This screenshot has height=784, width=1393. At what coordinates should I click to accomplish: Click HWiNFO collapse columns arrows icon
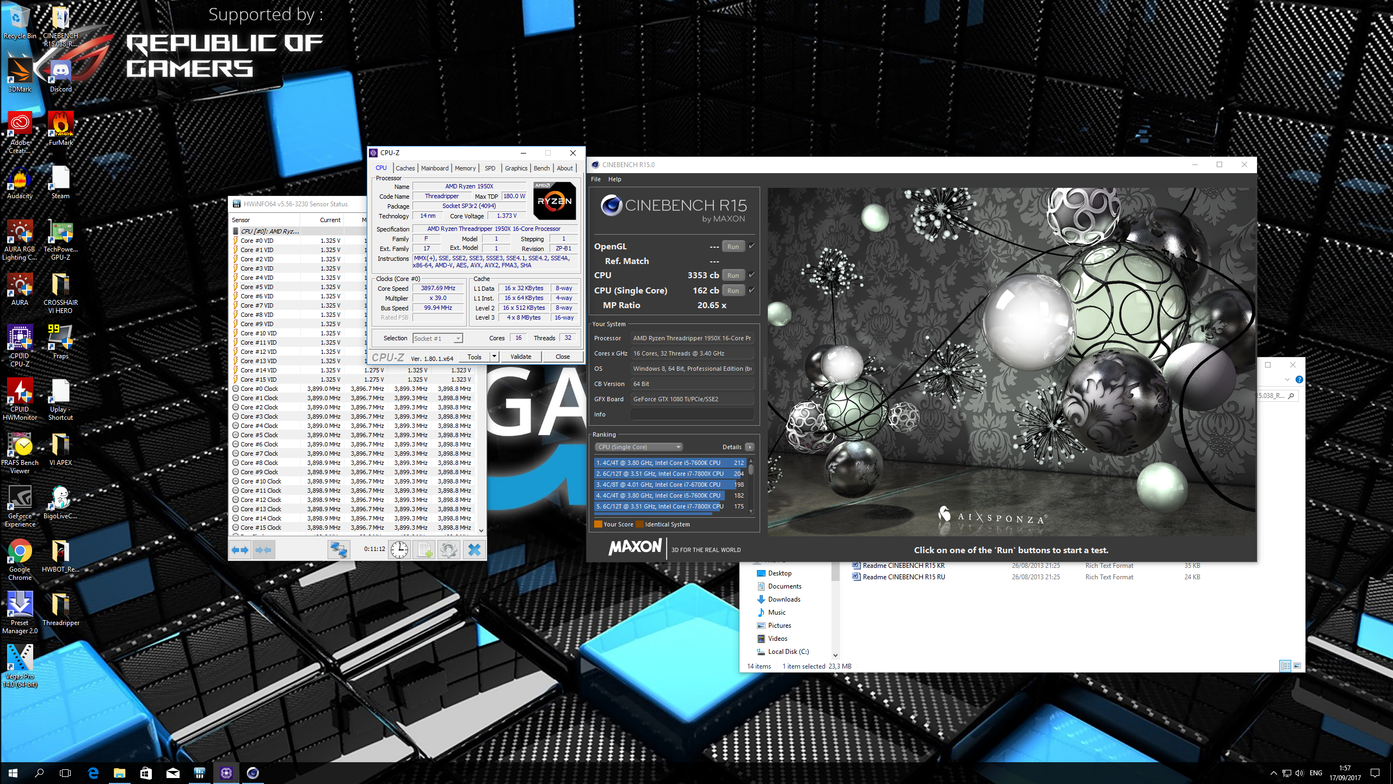point(263,550)
